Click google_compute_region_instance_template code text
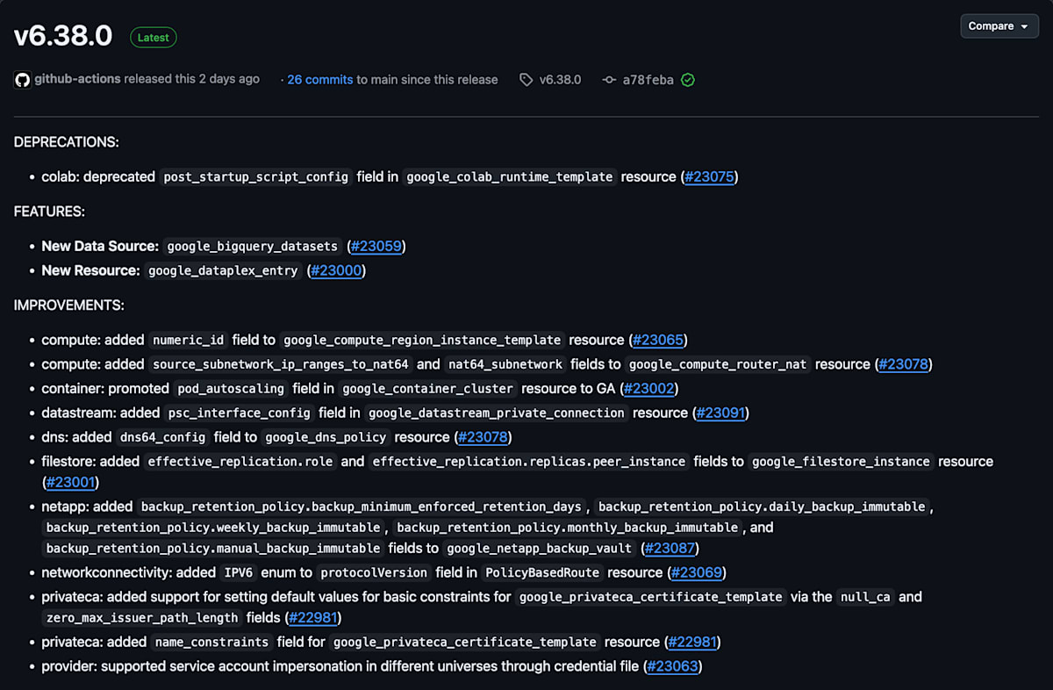This screenshot has width=1053, height=690. pyautogui.click(x=422, y=340)
